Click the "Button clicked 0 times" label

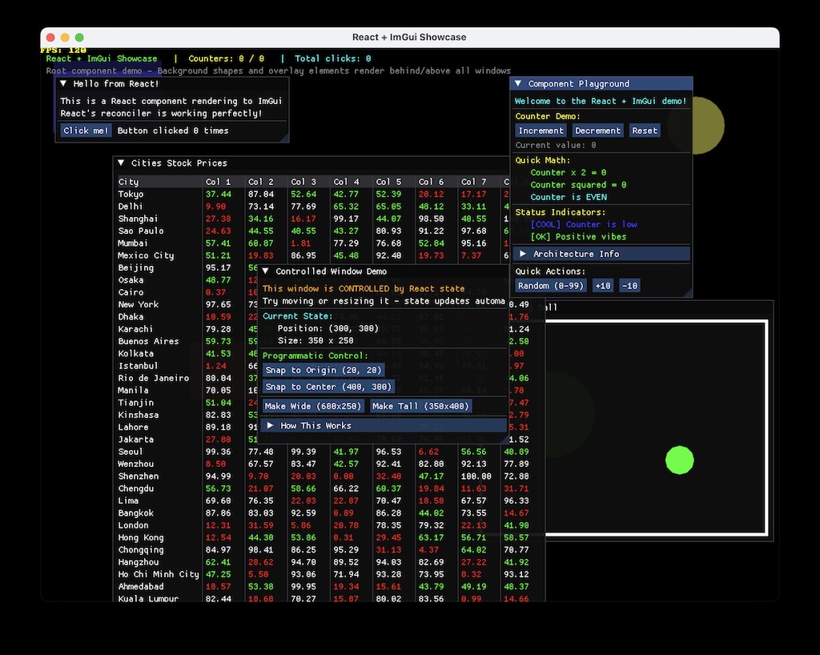[173, 131]
